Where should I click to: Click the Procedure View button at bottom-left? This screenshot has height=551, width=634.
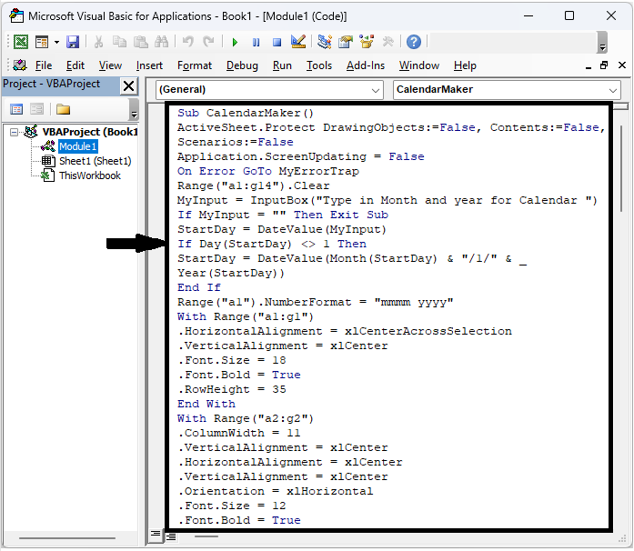pyautogui.click(x=156, y=536)
